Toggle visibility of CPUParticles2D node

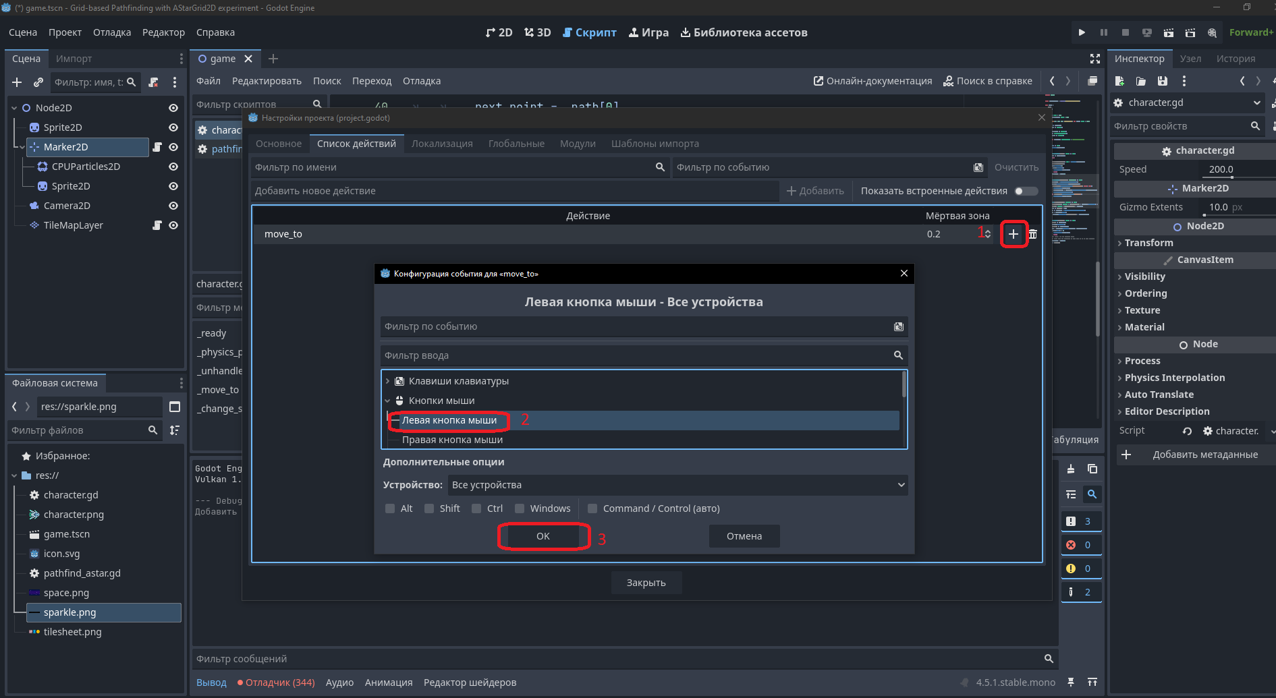coord(173,167)
